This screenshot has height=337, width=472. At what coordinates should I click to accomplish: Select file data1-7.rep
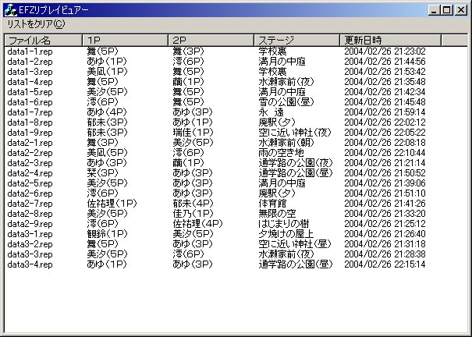pos(30,112)
